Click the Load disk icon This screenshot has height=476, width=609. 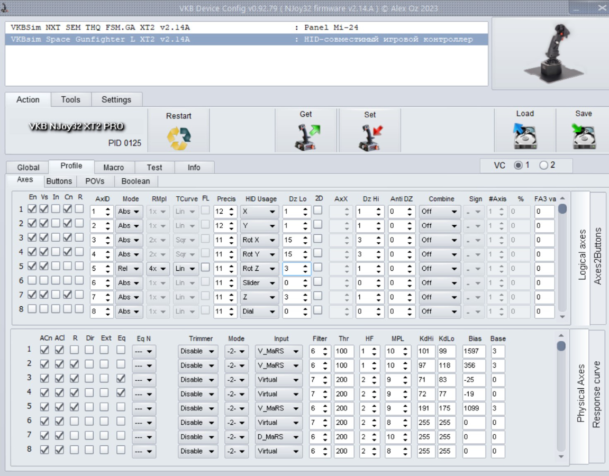[525, 136]
